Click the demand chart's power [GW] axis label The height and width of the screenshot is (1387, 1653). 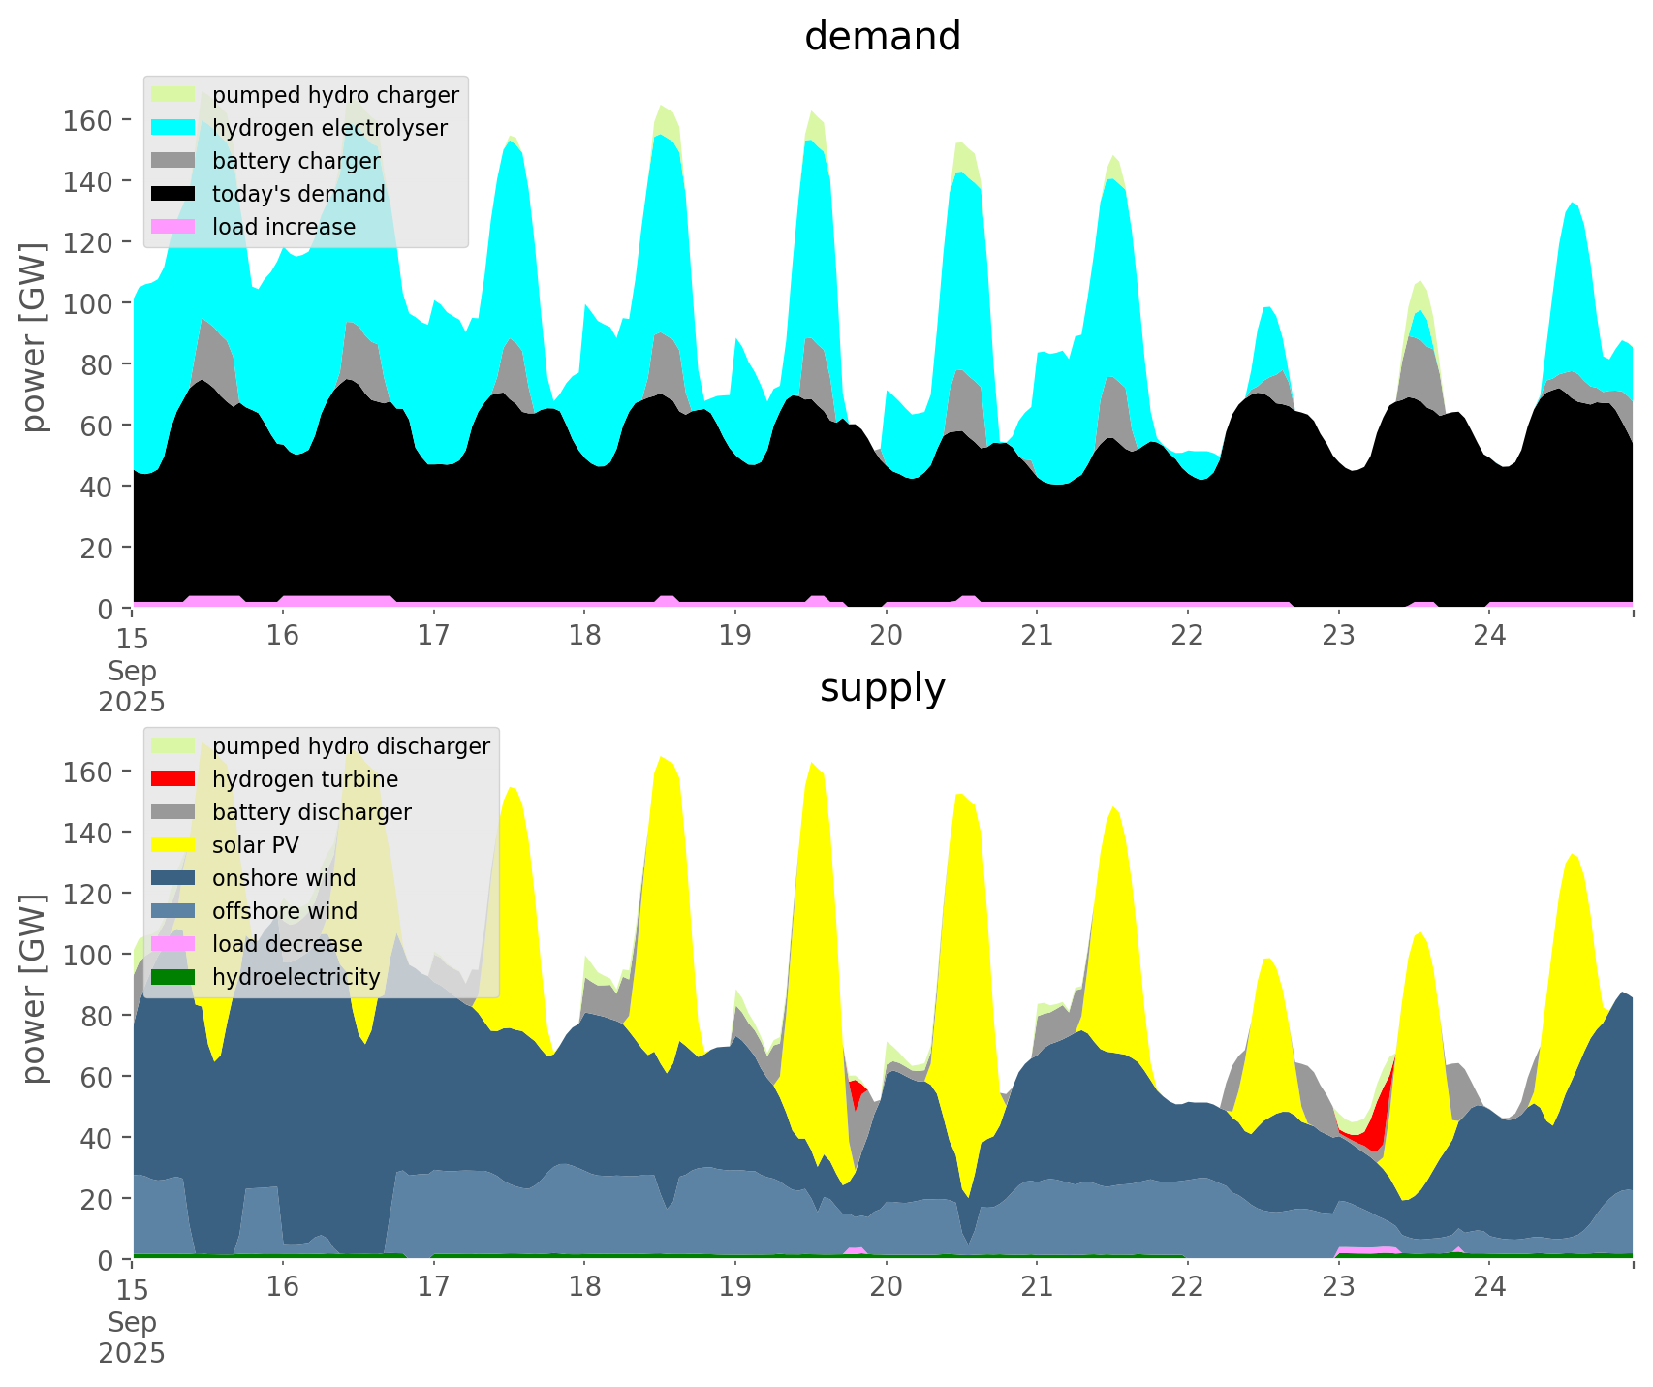[x=35, y=337]
